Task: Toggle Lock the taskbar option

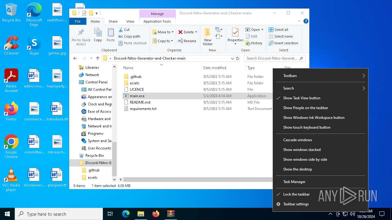Action: [320, 194]
